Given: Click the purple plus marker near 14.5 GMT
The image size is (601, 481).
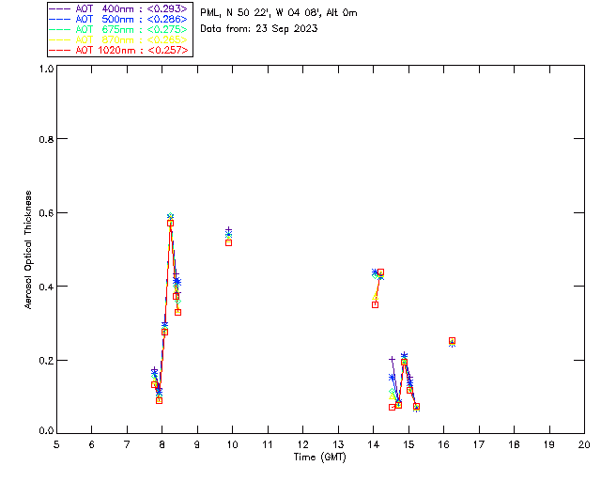Looking at the screenshot, I should 392,360.
